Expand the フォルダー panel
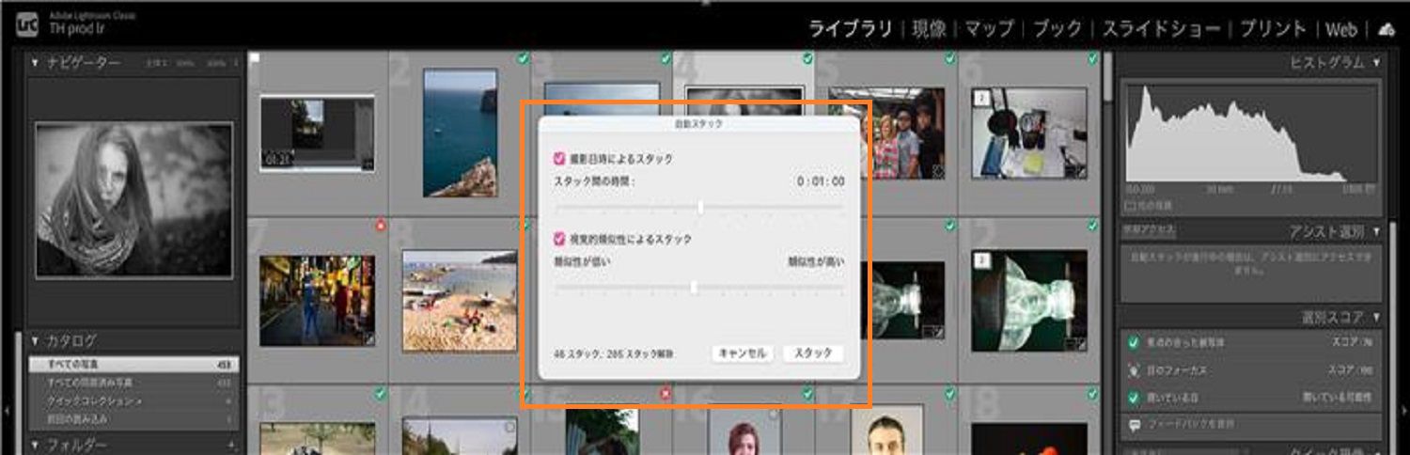The height and width of the screenshot is (455, 1410). click(36, 445)
